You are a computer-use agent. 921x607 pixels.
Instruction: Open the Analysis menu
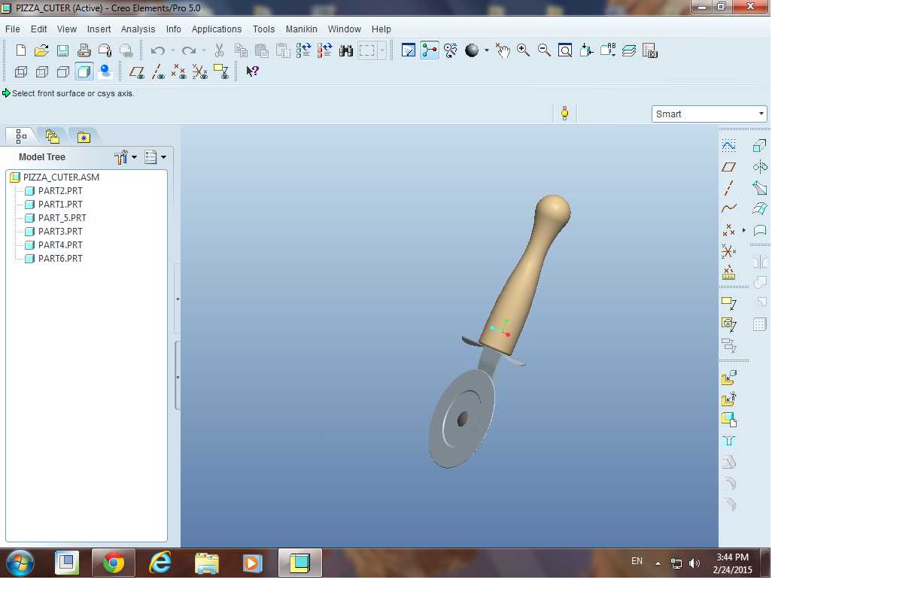click(x=138, y=29)
